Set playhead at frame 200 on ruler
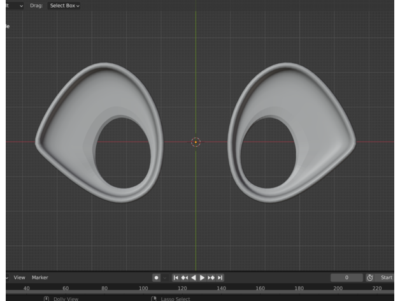 point(338,289)
